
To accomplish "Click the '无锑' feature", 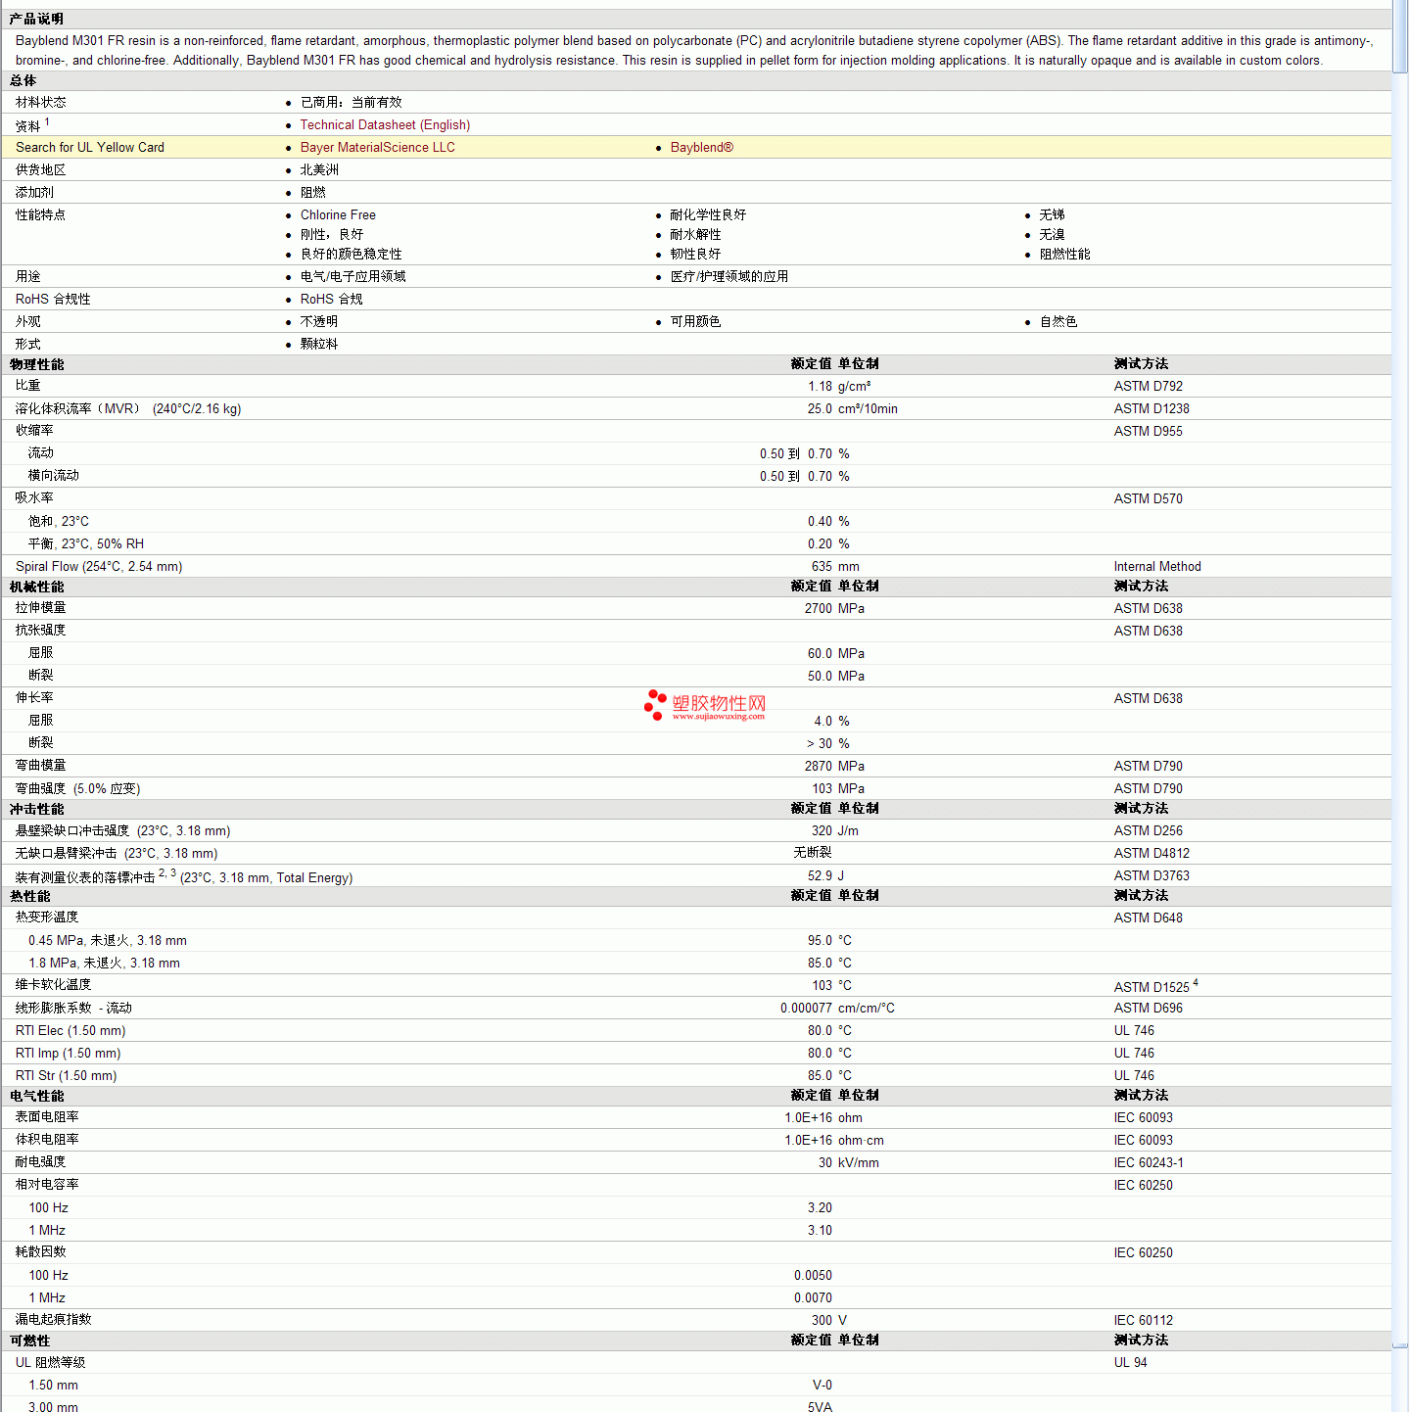I will pyautogui.click(x=1053, y=215).
